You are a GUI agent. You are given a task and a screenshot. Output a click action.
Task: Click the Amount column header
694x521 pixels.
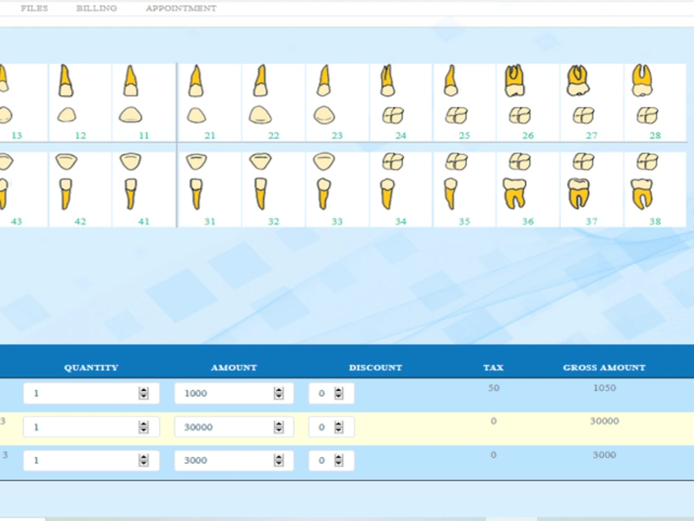(x=234, y=367)
